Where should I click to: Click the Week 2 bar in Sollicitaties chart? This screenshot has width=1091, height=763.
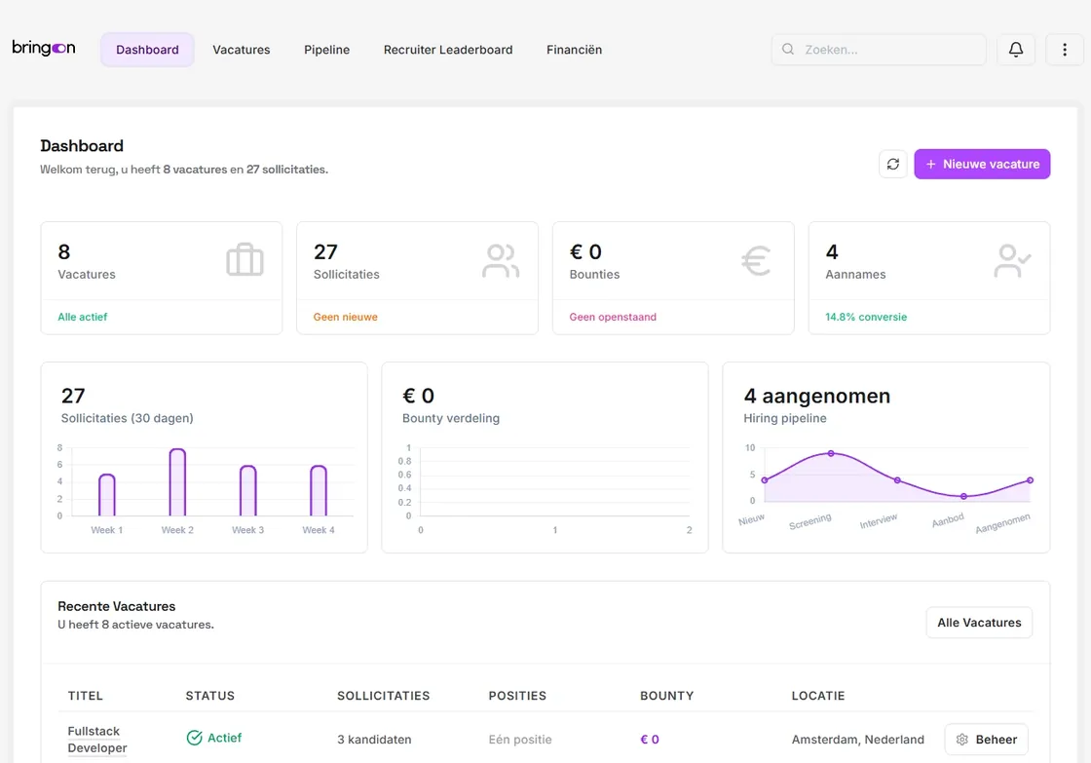coord(177,482)
